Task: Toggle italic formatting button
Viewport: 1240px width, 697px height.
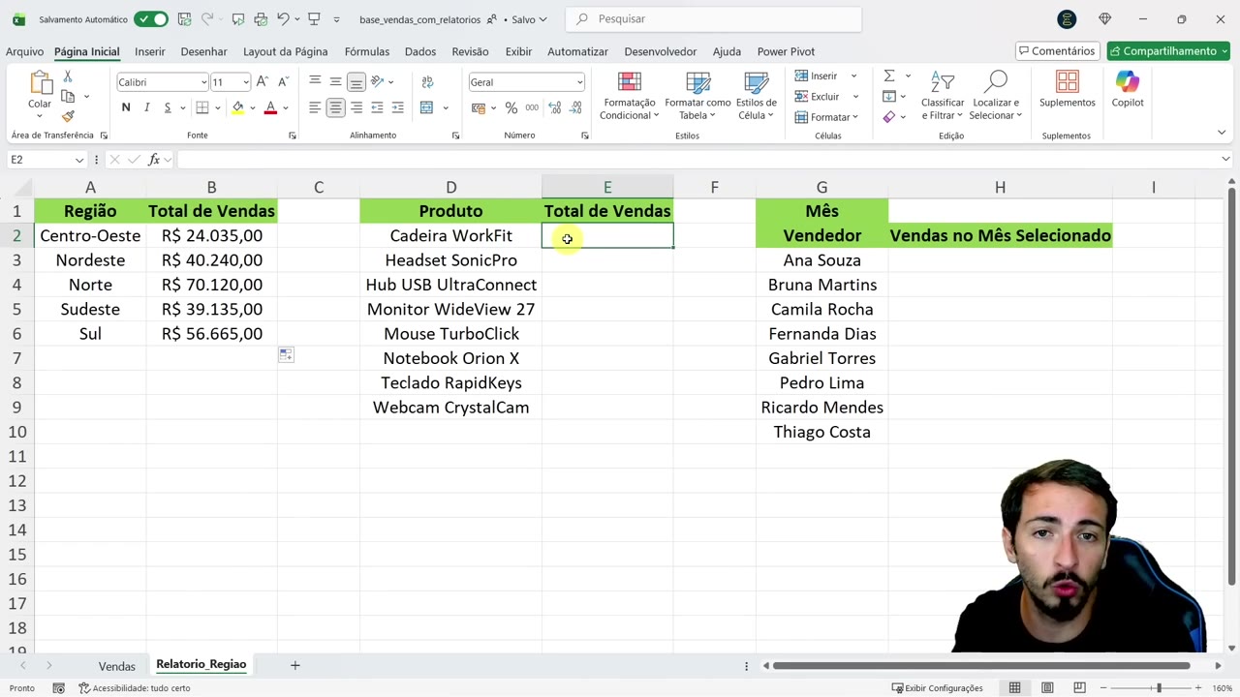Action: tap(146, 107)
